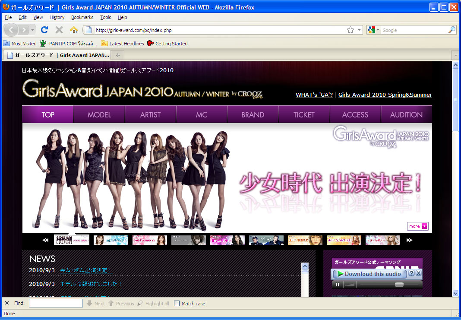Viewport: 461px width, 320px height.
Task: Open the list all tabs dropdown
Action: tap(456, 55)
